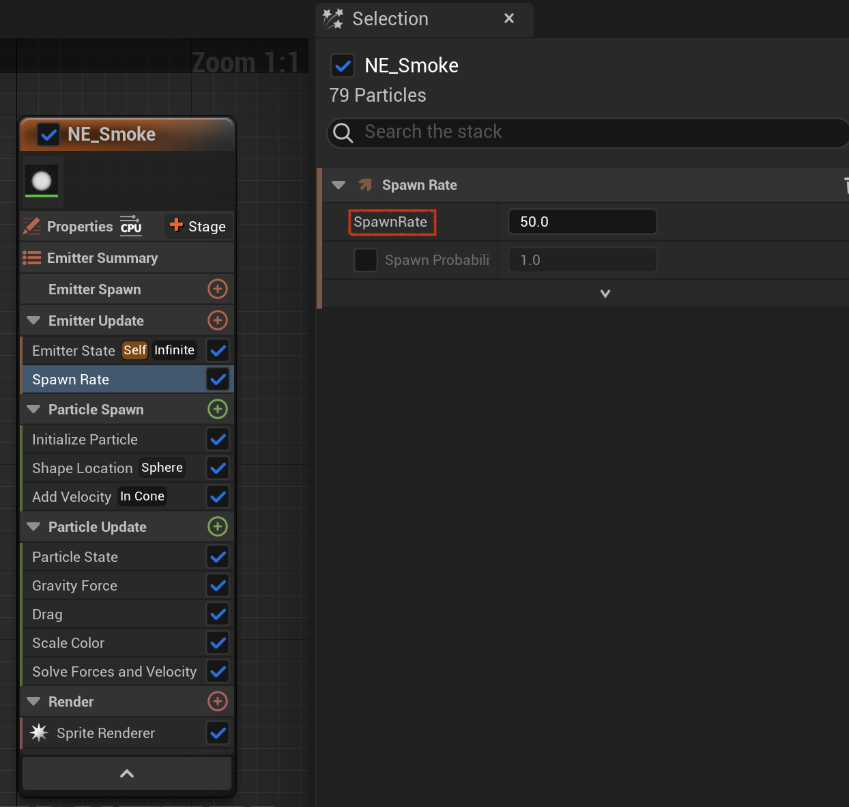Disable the Spawn Rate module checkbox

(x=218, y=379)
